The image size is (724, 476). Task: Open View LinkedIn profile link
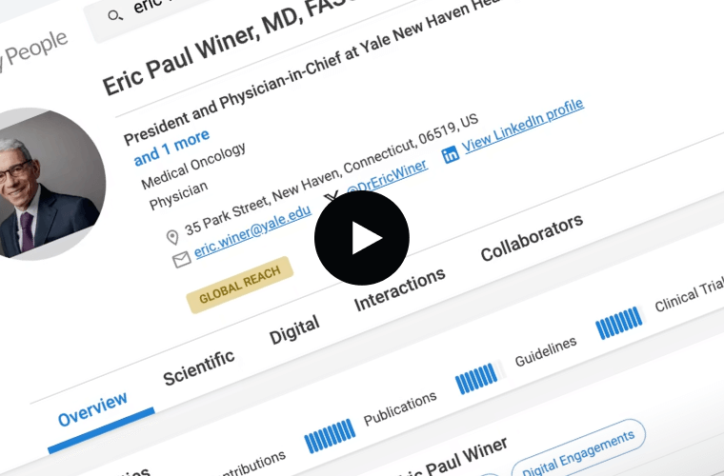tap(523, 126)
